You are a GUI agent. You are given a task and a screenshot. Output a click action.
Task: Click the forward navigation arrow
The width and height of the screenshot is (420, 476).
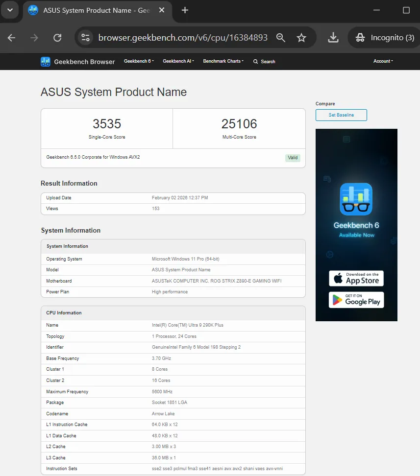[x=33, y=37]
